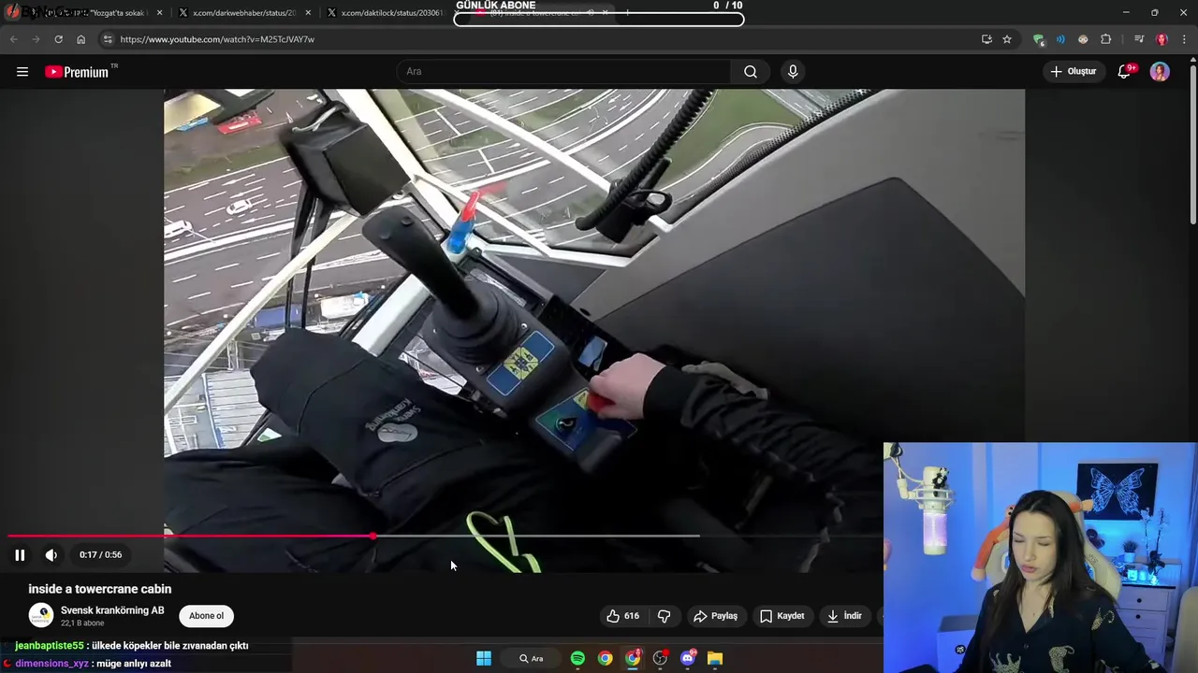Open Discord from the taskbar

tap(688, 658)
